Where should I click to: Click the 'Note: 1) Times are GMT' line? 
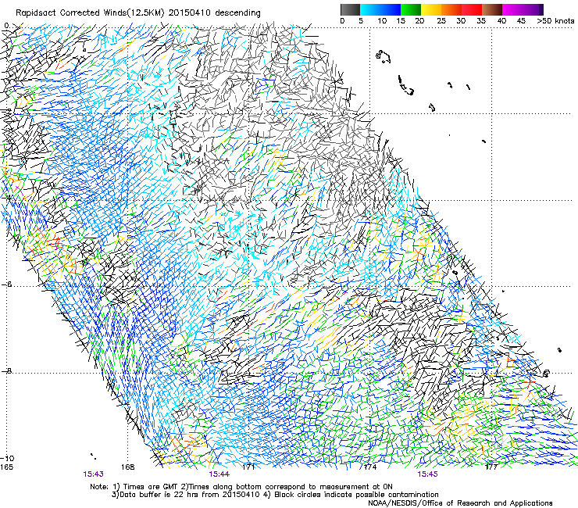[x=241, y=487]
